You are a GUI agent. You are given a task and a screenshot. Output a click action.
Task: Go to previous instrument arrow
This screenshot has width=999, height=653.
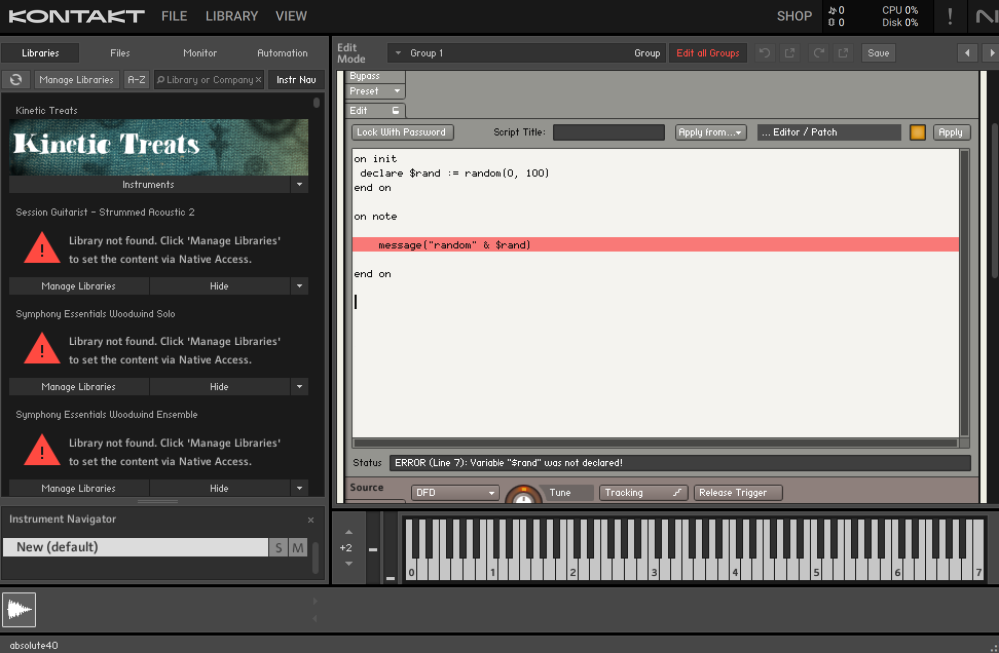(x=967, y=53)
